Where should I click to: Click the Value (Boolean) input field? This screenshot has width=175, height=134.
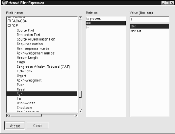point(150,19)
